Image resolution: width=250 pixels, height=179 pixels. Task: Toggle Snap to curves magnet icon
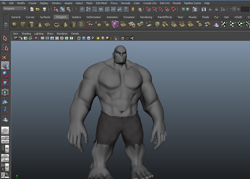154,9
